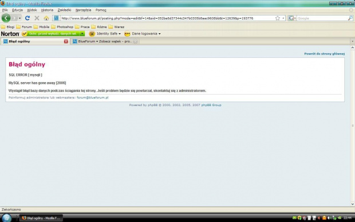Click the system tray clock
The height and width of the screenshot is (222, 355).
pyautogui.click(x=348, y=218)
